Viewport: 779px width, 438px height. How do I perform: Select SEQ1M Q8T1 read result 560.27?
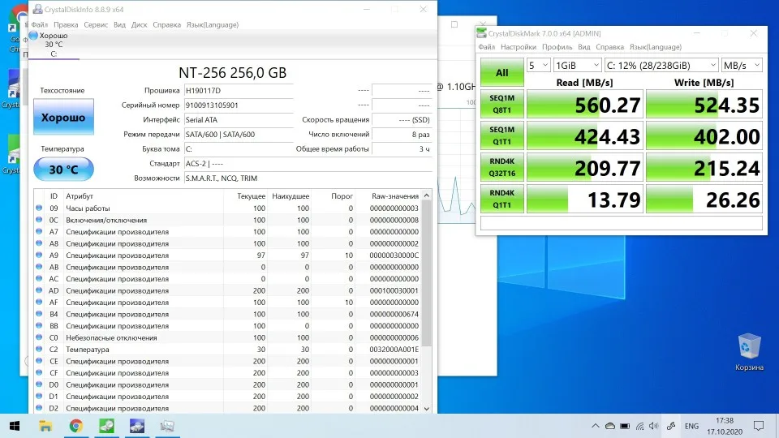click(585, 105)
